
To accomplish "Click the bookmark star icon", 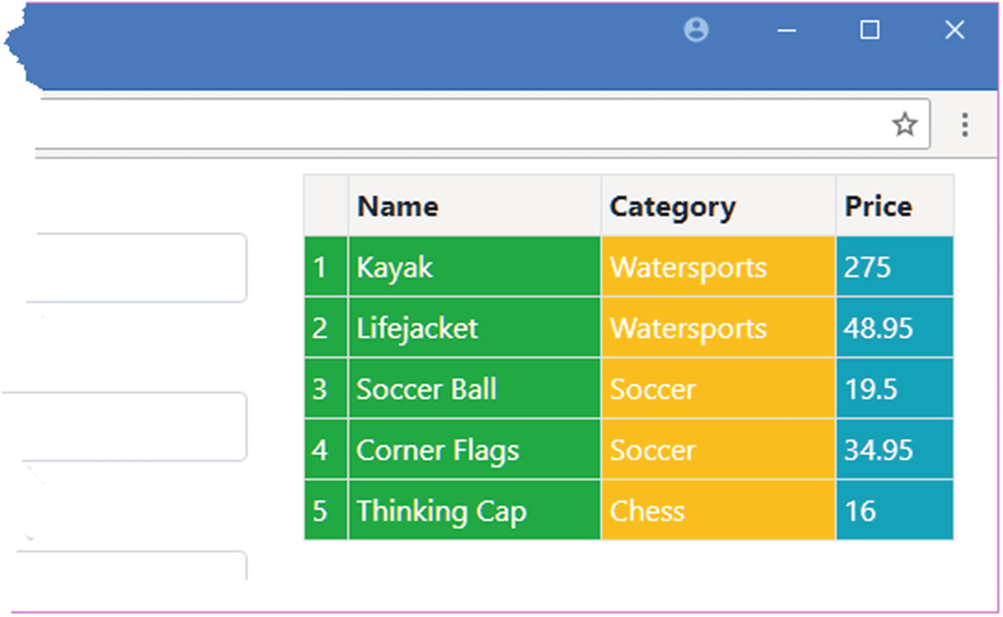I will click(905, 124).
